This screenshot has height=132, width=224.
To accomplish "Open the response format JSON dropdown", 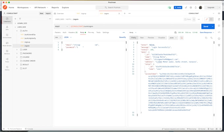I will [173, 38].
